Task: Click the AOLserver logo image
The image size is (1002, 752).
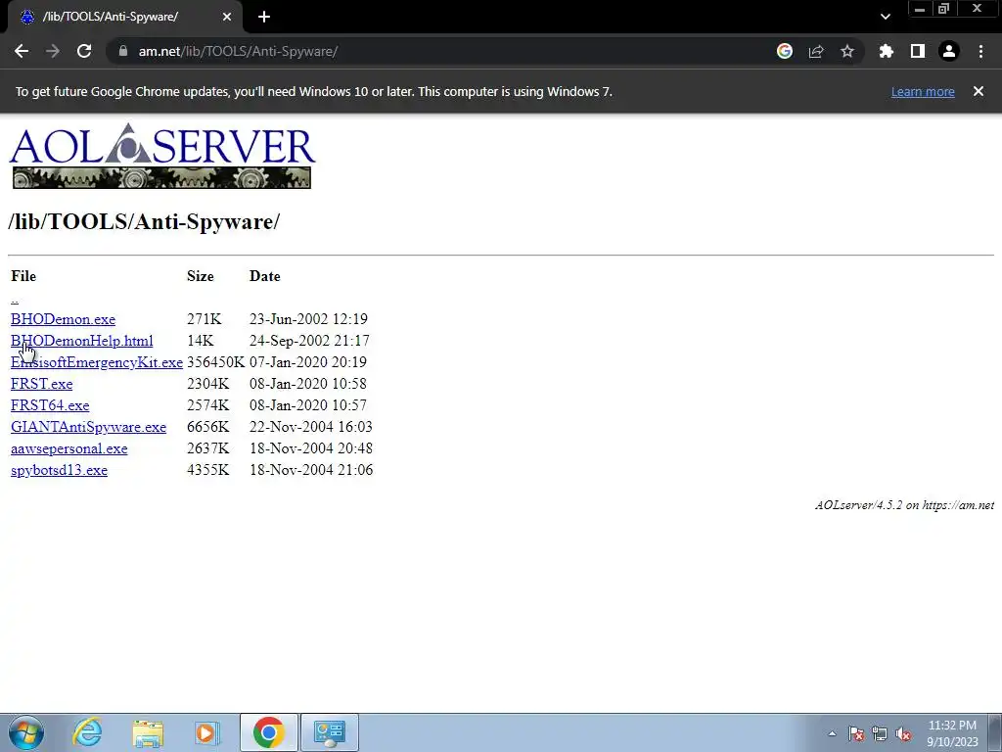Action: [162, 156]
